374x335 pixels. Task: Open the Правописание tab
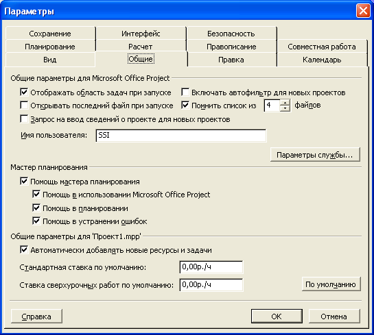231,47
